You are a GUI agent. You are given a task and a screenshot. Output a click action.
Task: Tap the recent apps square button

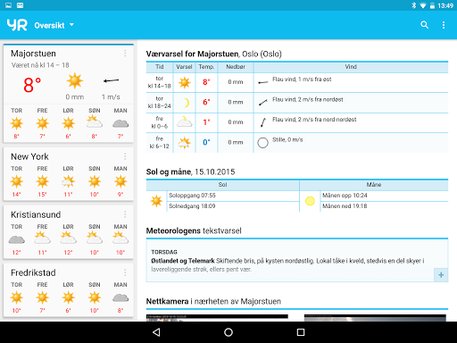click(301, 332)
